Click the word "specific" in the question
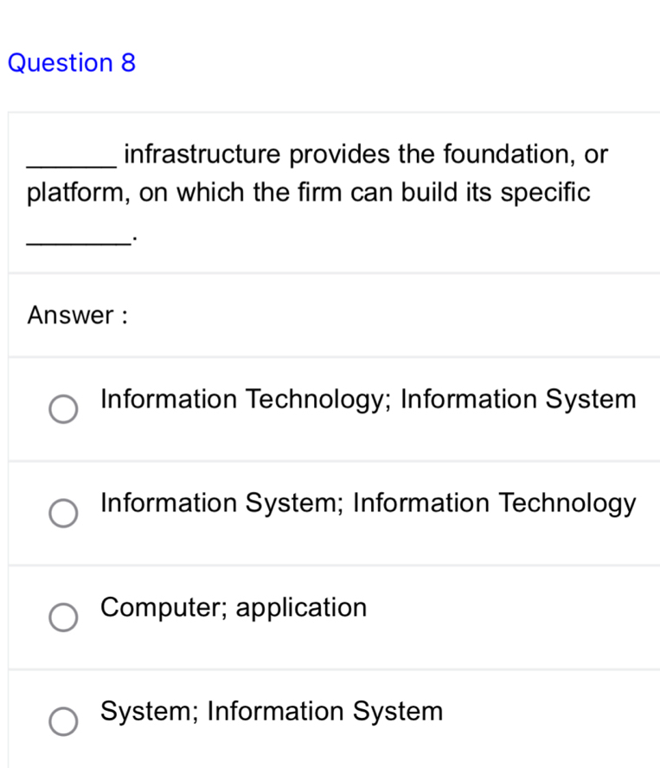 tap(545, 193)
